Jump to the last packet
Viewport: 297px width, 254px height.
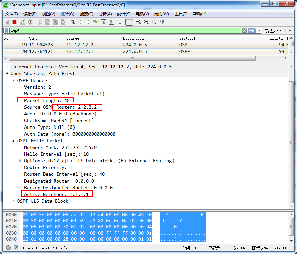(x=111, y=22)
